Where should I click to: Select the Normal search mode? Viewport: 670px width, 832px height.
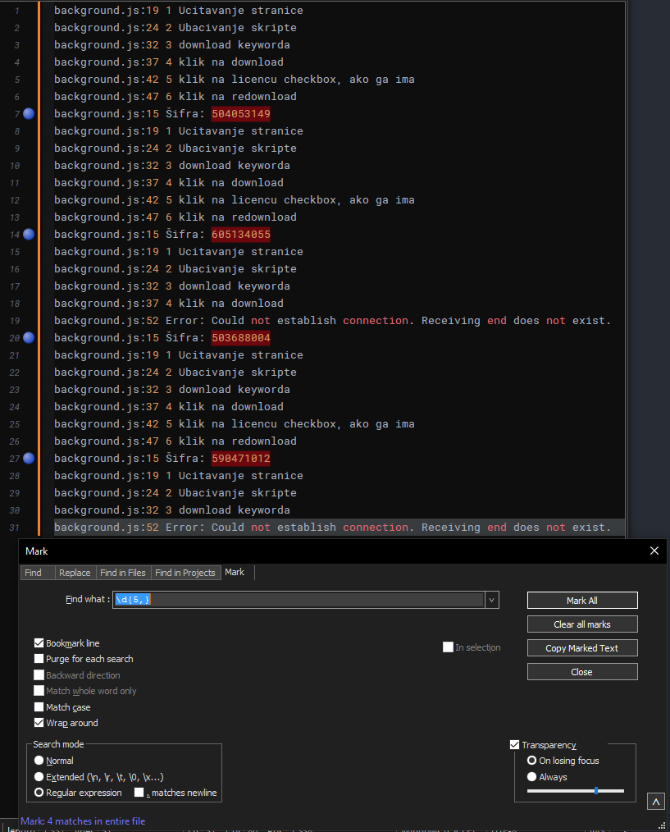coord(39,761)
